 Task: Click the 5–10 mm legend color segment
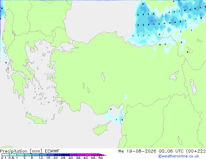coord(35,155)
